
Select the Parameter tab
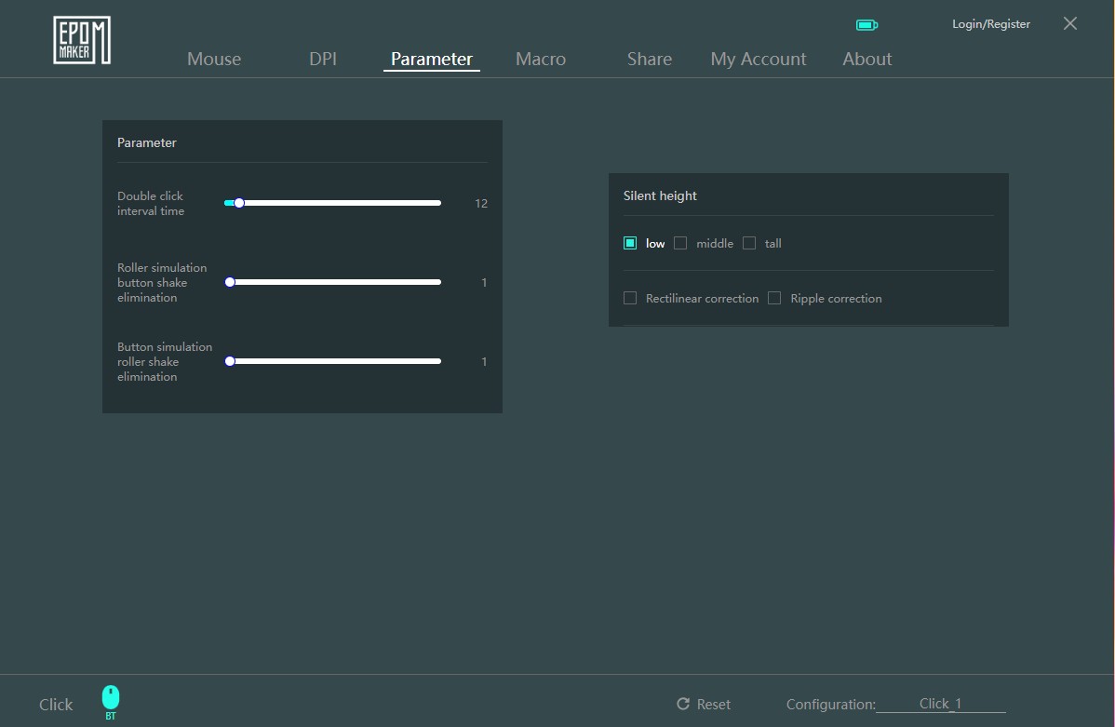point(432,59)
